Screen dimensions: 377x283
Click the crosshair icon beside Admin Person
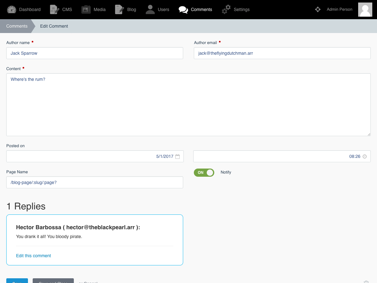coord(318,9)
